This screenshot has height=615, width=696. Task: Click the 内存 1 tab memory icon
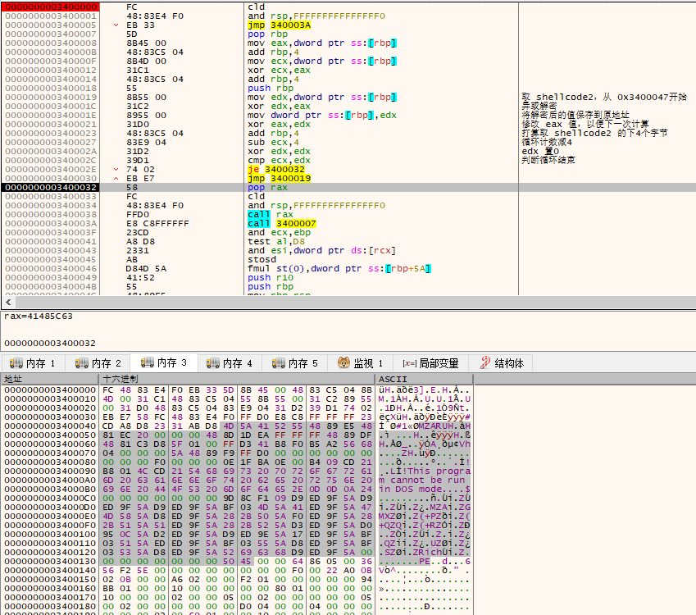tap(16, 363)
